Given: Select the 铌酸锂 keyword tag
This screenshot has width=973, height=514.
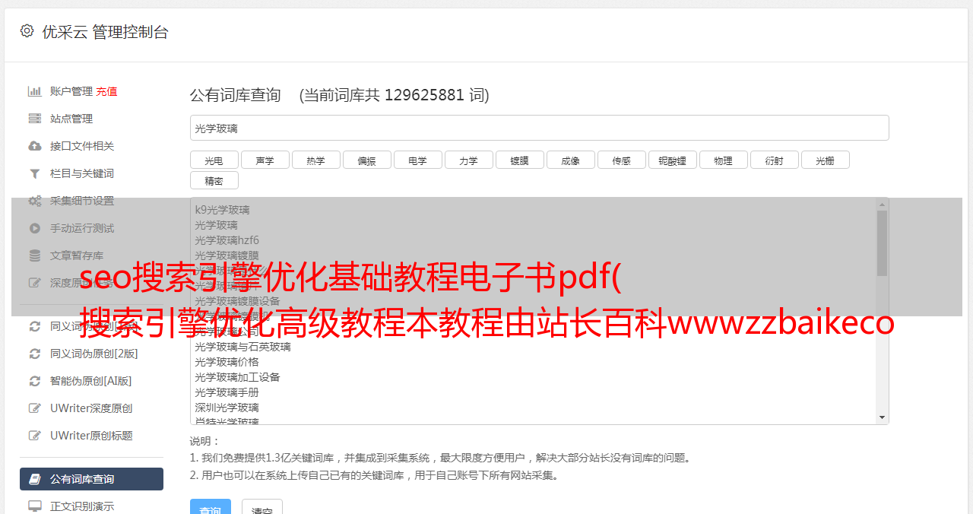Looking at the screenshot, I should 672,160.
